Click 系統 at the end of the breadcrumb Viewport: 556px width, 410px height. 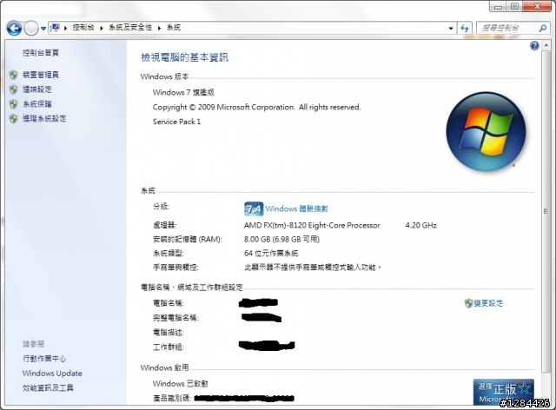(x=174, y=28)
